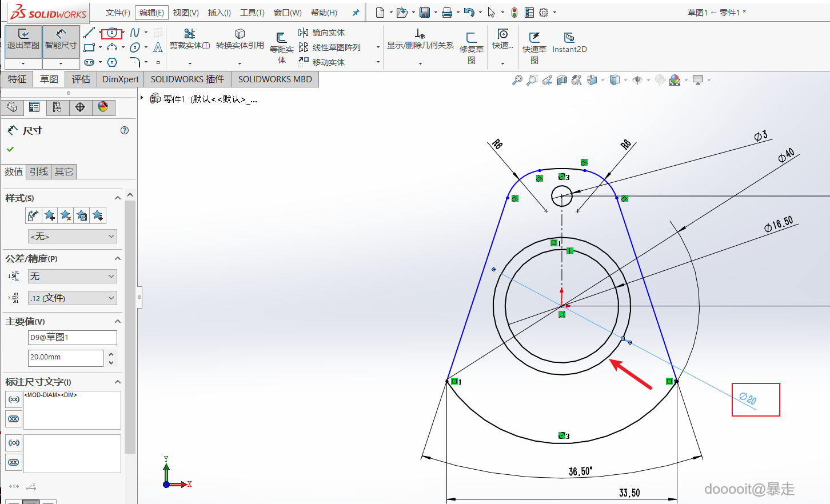Select the Circle sketch tool
Image resolution: width=830 pixels, height=504 pixels.
(x=112, y=33)
